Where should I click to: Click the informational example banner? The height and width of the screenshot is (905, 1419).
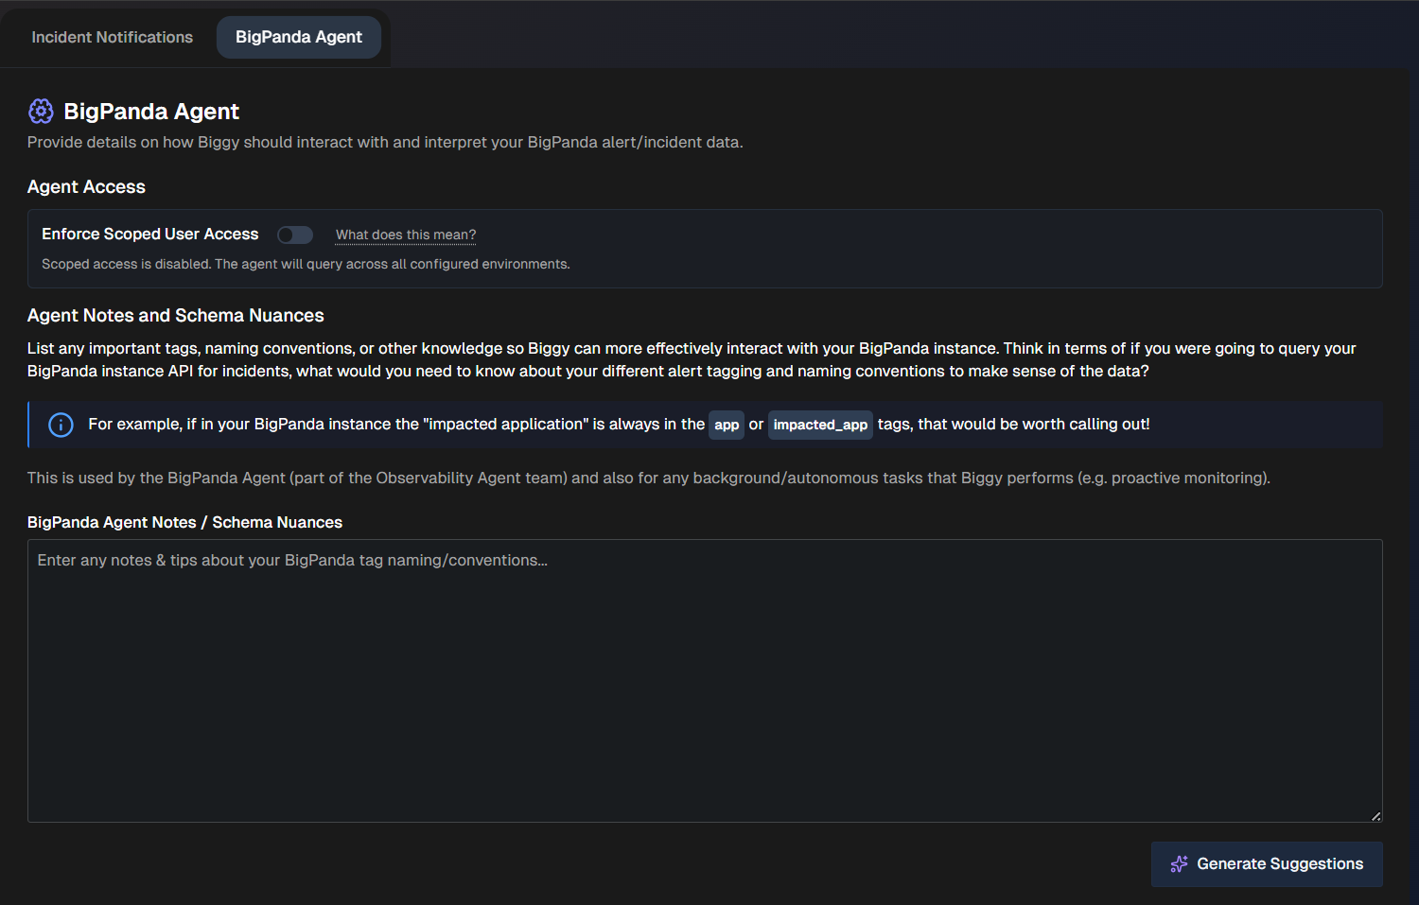coord(705,425)
